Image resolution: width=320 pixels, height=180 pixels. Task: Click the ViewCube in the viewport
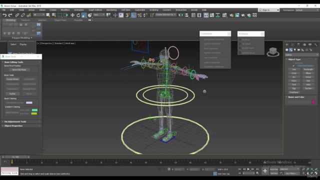(x=273, y=51)
